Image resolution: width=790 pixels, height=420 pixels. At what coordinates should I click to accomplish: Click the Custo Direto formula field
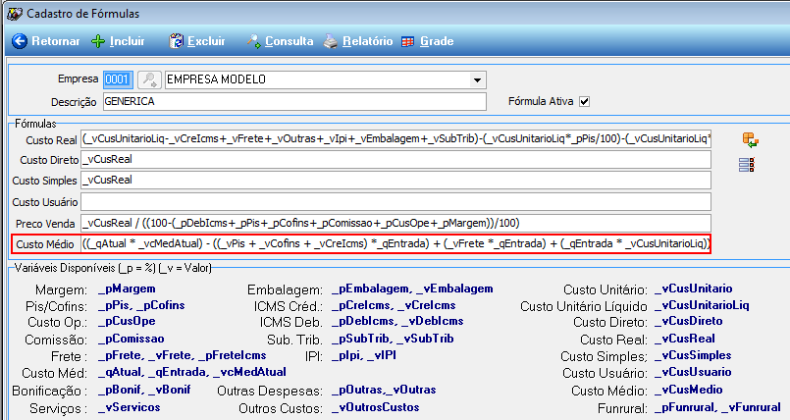point(396,160)
